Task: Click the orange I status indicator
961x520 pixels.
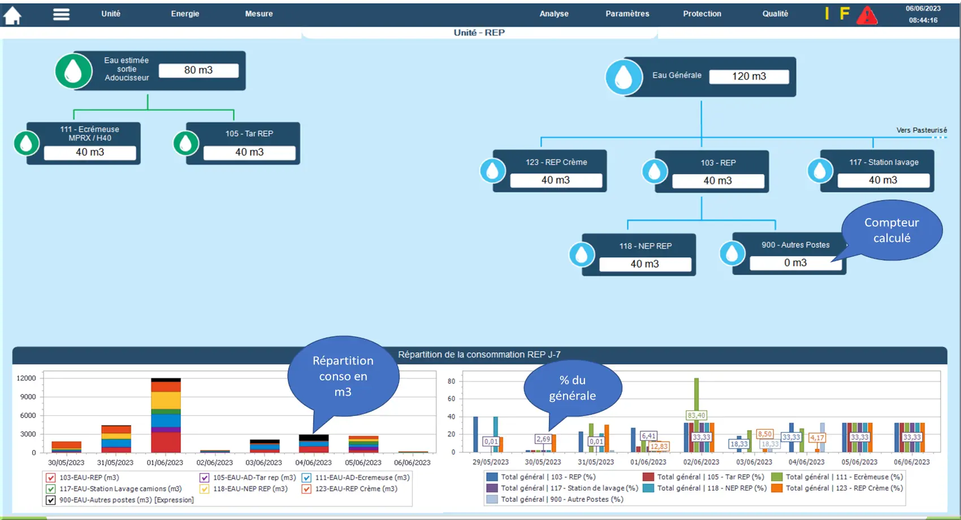Action: click(827, 14)
